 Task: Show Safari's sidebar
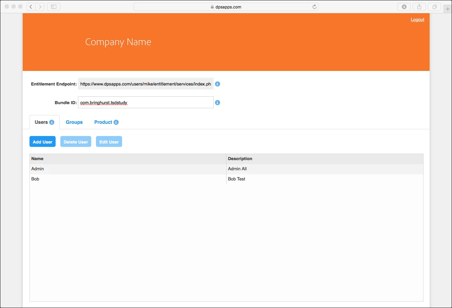coord(54,7)
